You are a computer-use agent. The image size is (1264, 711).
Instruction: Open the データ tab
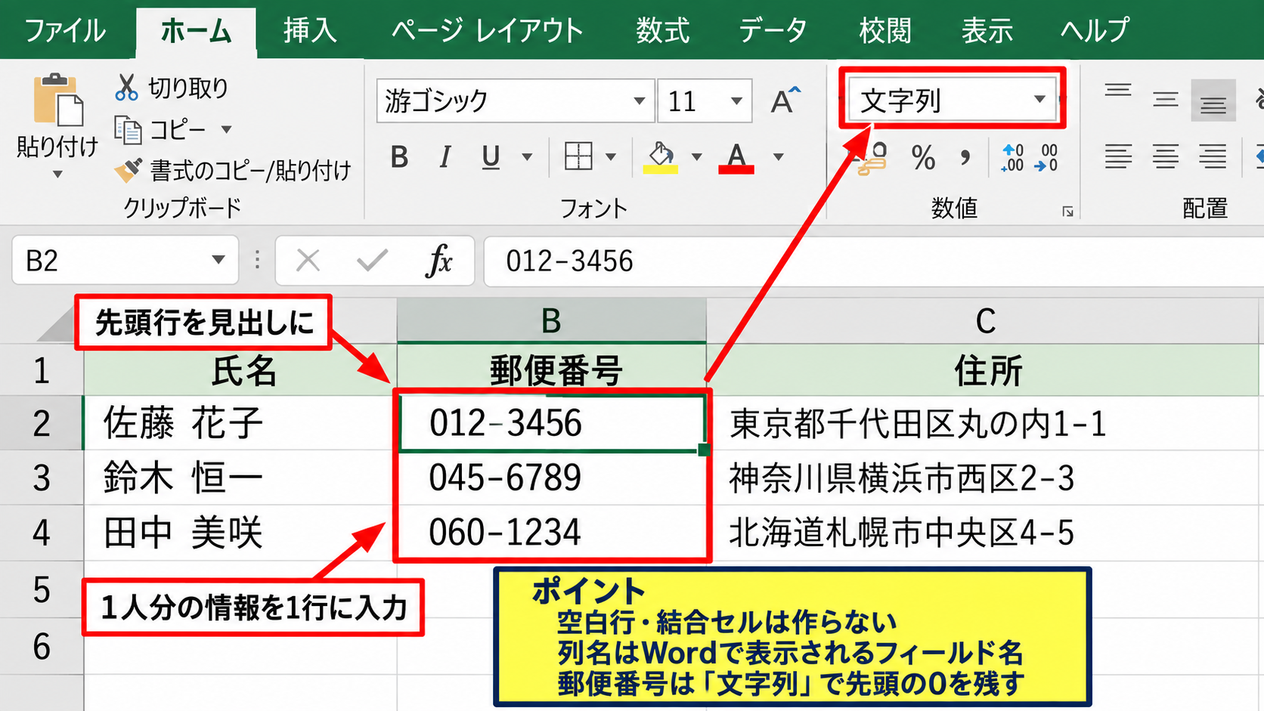tap(773, 31)
